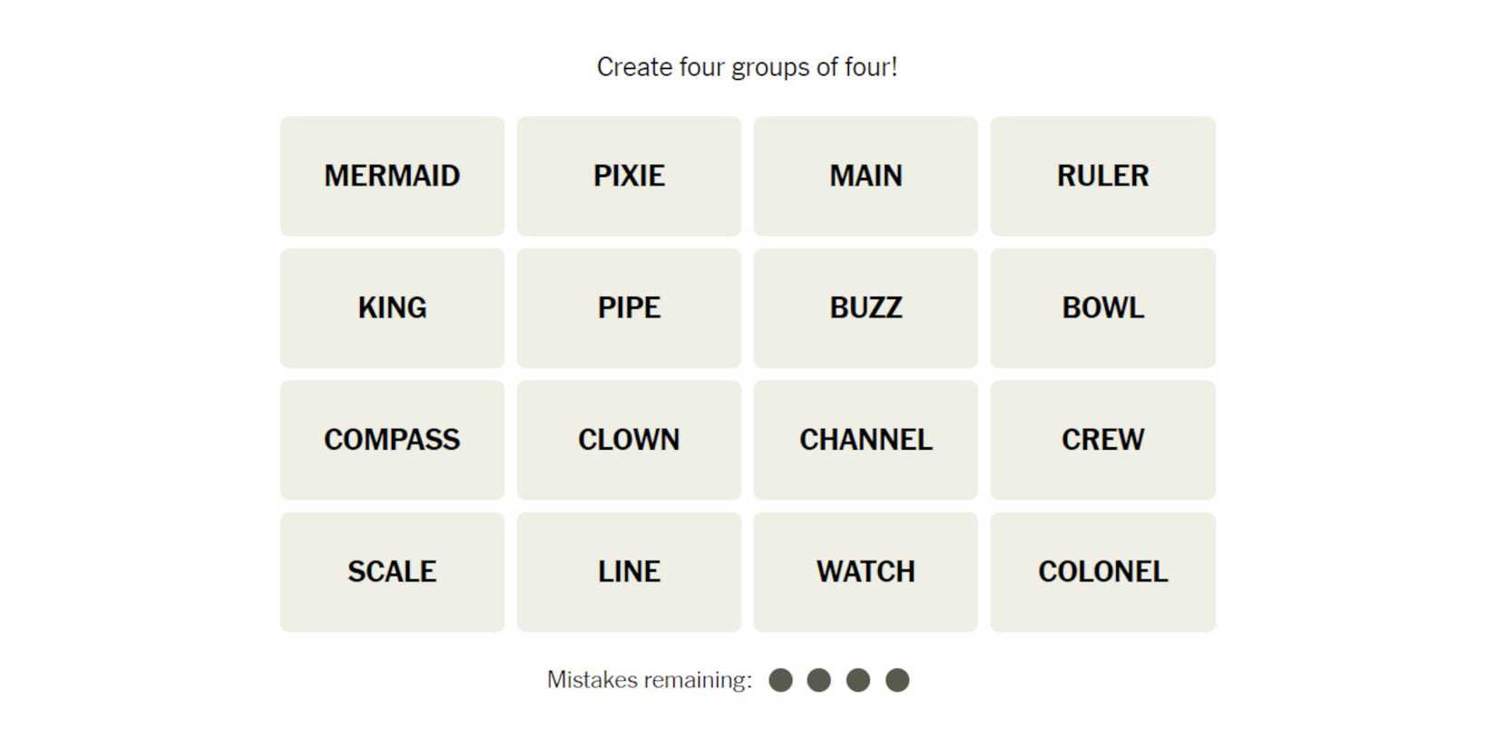Click the first mistakes remaining dot
The image size is (1497, 748).
pos(780,680)
